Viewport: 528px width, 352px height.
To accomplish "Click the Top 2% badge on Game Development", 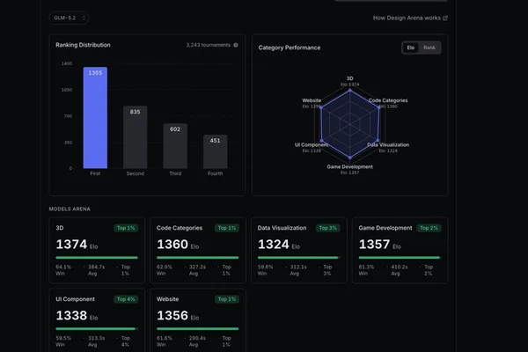I will (x=429, y=228).
